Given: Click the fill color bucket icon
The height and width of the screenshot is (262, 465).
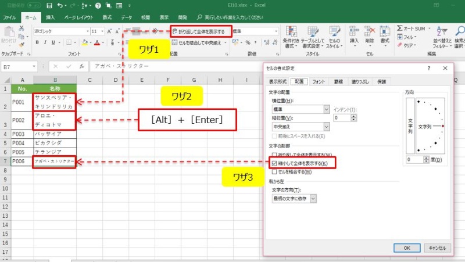Looking at the screenshot, I should pyautogui.click(x=85, y=42).
